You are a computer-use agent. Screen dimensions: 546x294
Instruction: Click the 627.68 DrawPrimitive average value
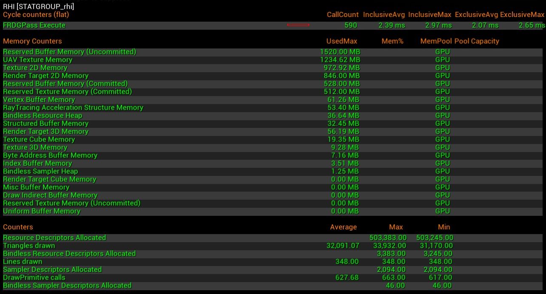pyautogui.click(x=347, y=277)
